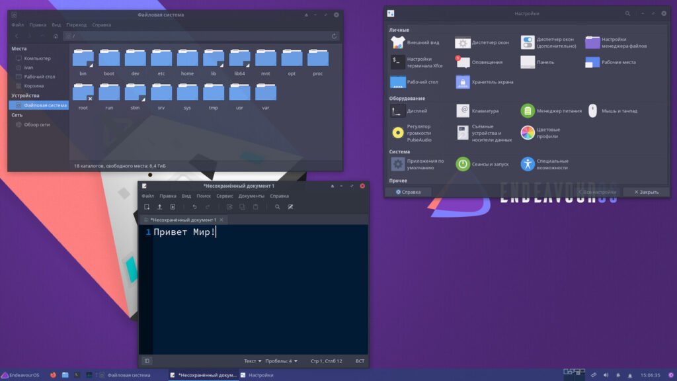Click the home icon in the file manager toolbar

(56, 36)
